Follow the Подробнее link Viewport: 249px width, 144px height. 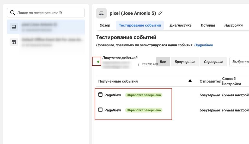[x=203, y=45]
